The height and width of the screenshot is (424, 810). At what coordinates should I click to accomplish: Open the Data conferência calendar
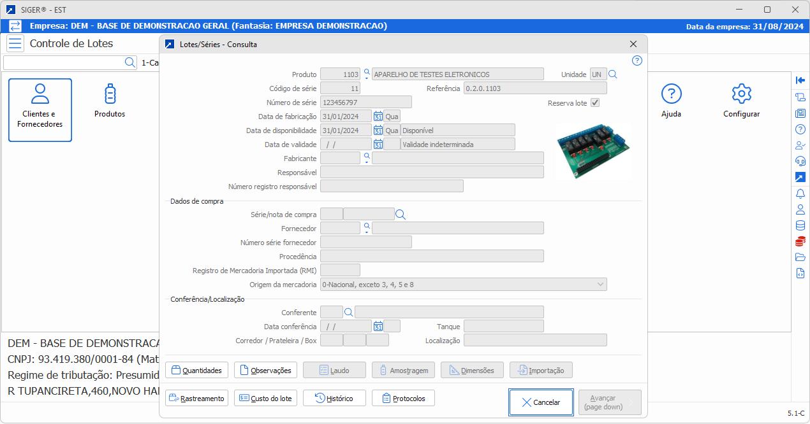pyautogui.click(x=378, y=327)
